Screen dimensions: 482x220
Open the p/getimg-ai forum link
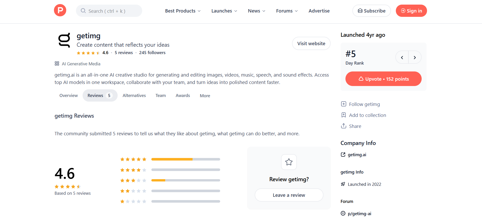[x=360, y=214]
